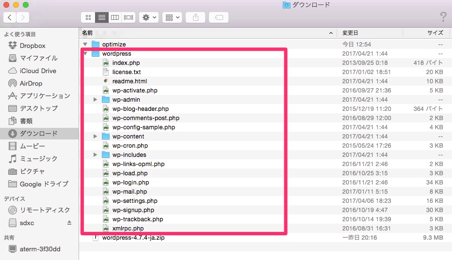Select the wp-load.php file

129,173
